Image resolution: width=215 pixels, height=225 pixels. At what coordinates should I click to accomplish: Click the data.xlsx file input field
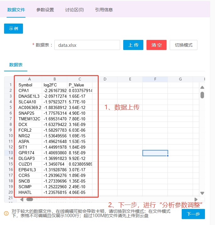(87, 45)
